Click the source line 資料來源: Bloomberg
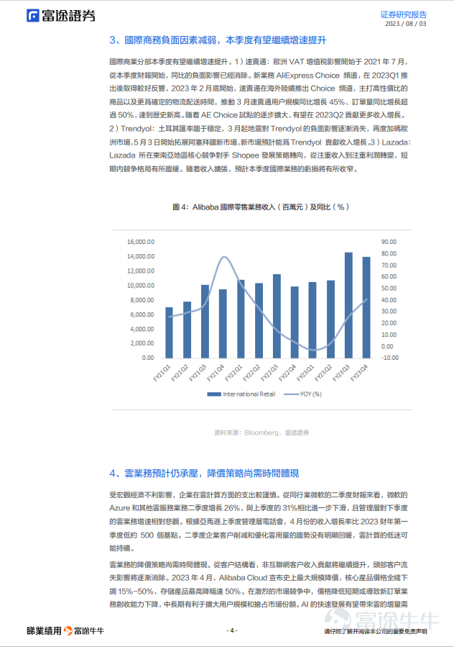Image resolution: width=454 pixels, height=647 pixels. tap(261, 433)
